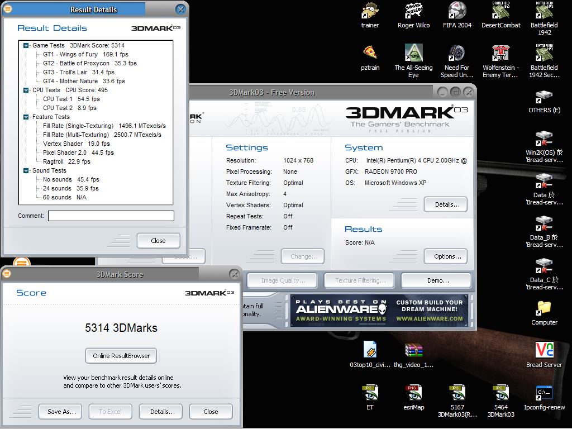Image resolution: width=572 pixels, height=429 pixels.
Task: Select GT1 - Wings of Fury result
Action: coord(85,54)
